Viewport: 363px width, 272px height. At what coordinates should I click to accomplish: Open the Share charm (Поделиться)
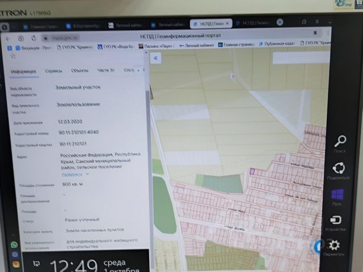point(339,168)
